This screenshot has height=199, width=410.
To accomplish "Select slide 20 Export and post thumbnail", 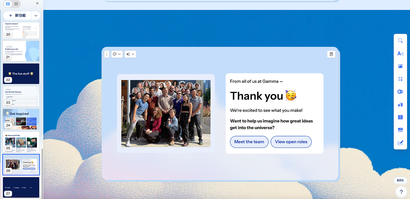I will pos(21,30).
